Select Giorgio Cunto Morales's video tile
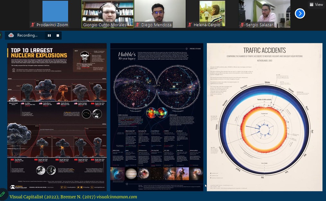 pyautogui.click(x=108, y=14)
